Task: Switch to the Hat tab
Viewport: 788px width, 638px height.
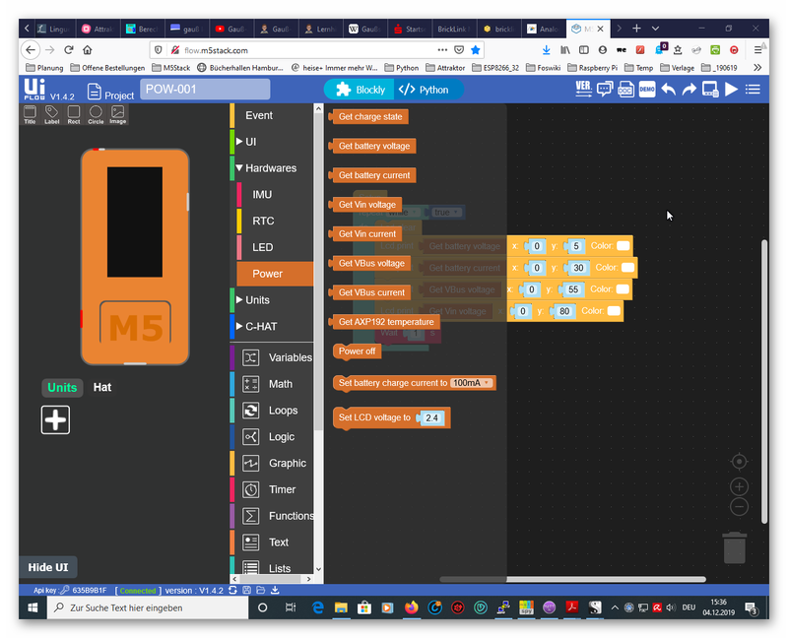Action: 102,387
